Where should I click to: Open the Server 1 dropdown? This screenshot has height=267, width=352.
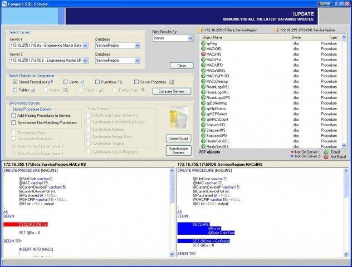coord(85,45)
